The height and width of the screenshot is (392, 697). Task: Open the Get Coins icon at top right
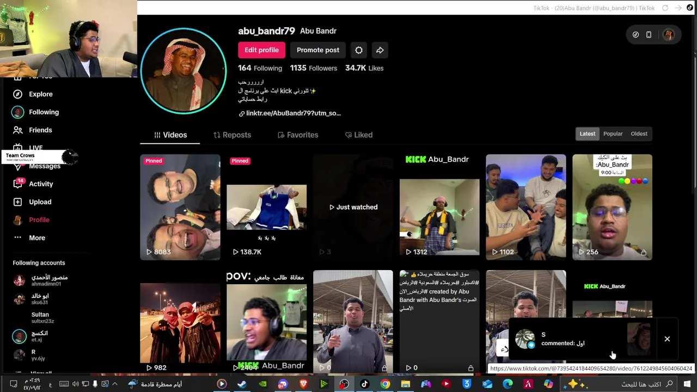[x=635, y=35]
